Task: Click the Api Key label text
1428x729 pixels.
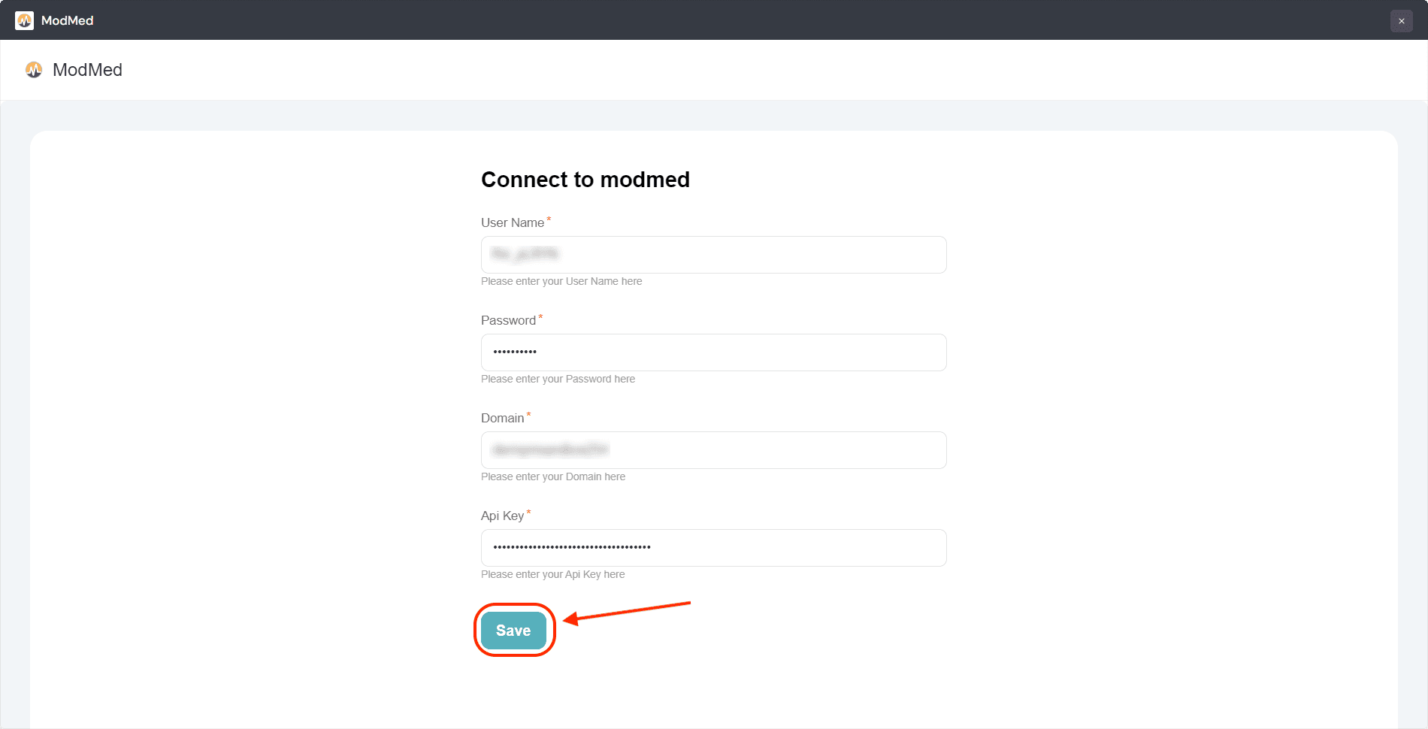Action: (502, 516)
